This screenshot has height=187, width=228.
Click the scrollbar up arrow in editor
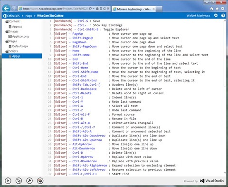tap(225, 20)
